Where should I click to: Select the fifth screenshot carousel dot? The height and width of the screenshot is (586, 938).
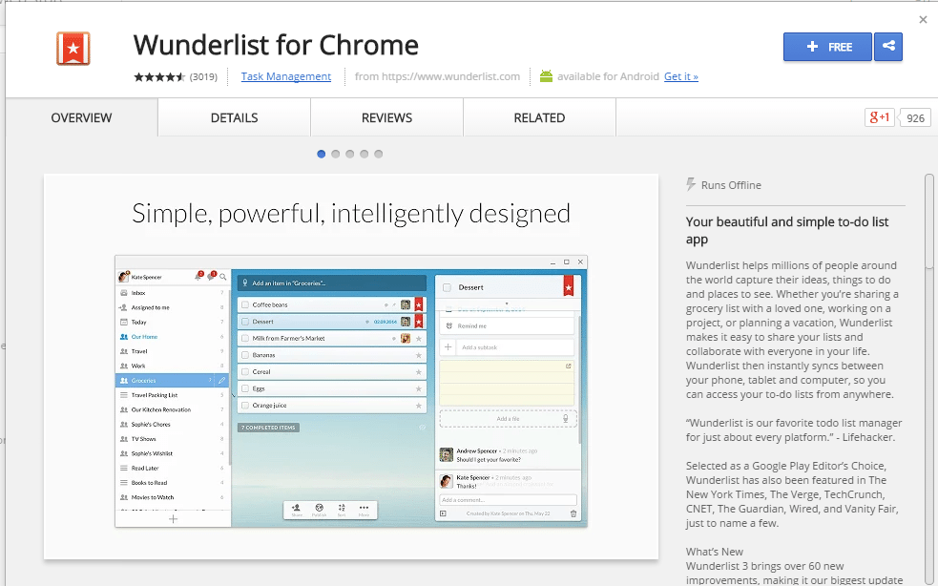pos(379,154)
